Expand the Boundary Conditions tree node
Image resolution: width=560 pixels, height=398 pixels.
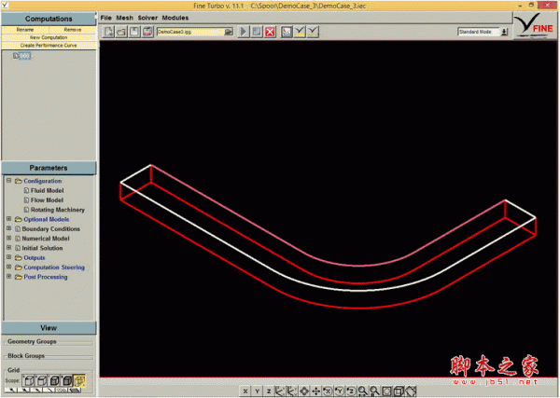[8, 228]
